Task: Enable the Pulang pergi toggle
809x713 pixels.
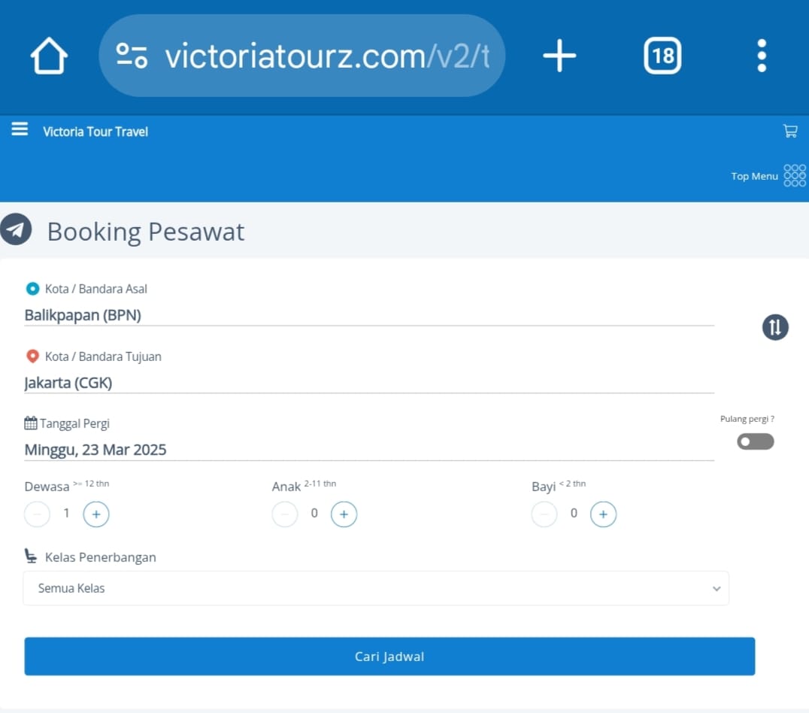Action: pos(754,441)
